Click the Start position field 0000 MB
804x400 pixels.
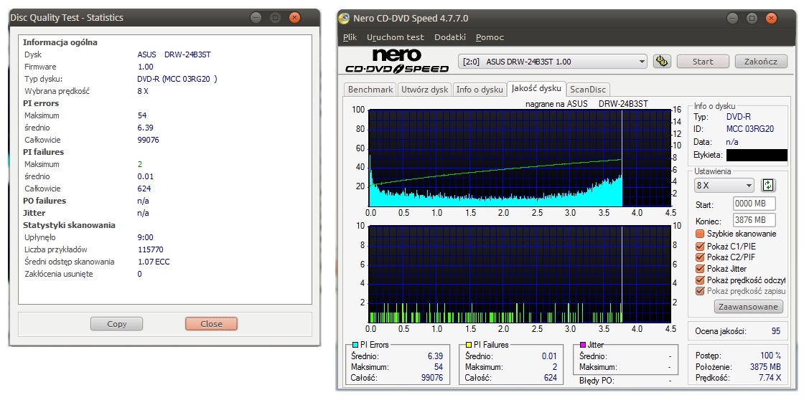[754, 204]
